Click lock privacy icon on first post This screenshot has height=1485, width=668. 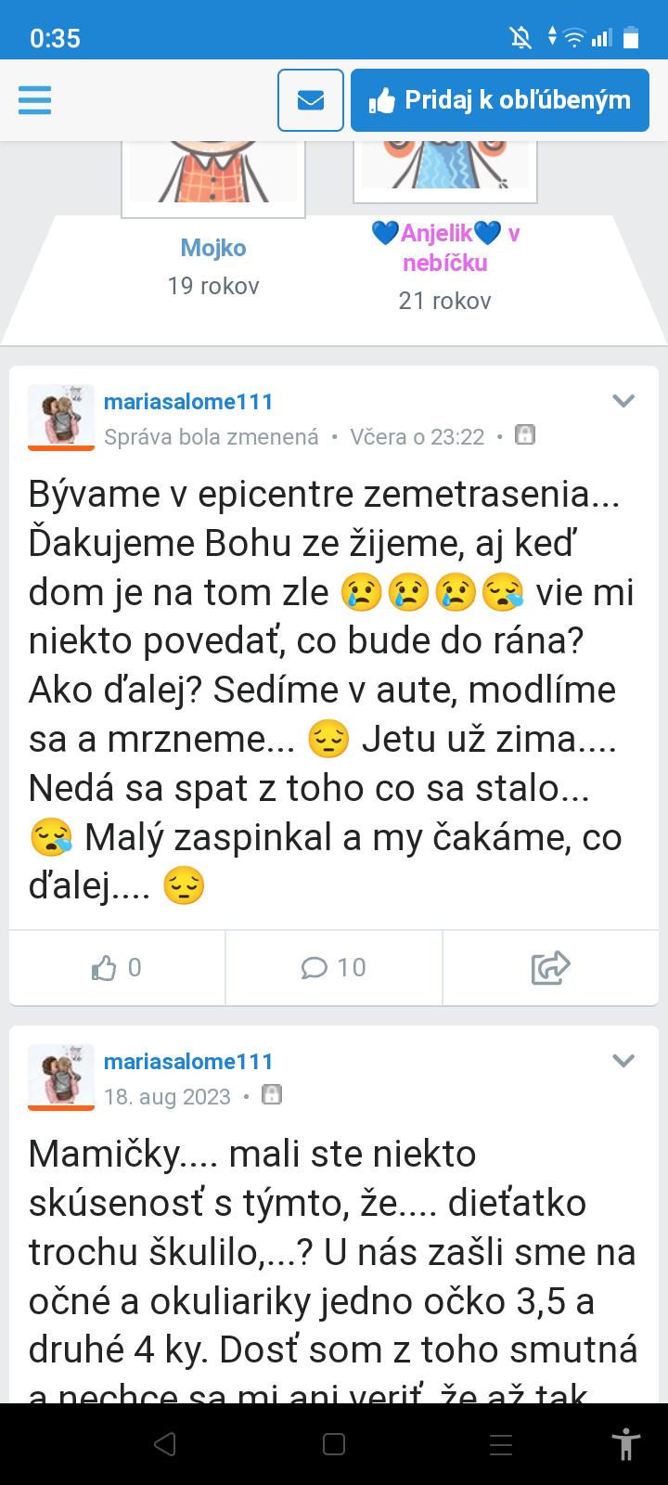coord(525,434)
